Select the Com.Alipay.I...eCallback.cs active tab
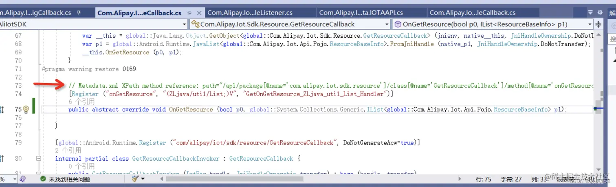The width and height of the screenshot is (616, 187). point(139,13)
